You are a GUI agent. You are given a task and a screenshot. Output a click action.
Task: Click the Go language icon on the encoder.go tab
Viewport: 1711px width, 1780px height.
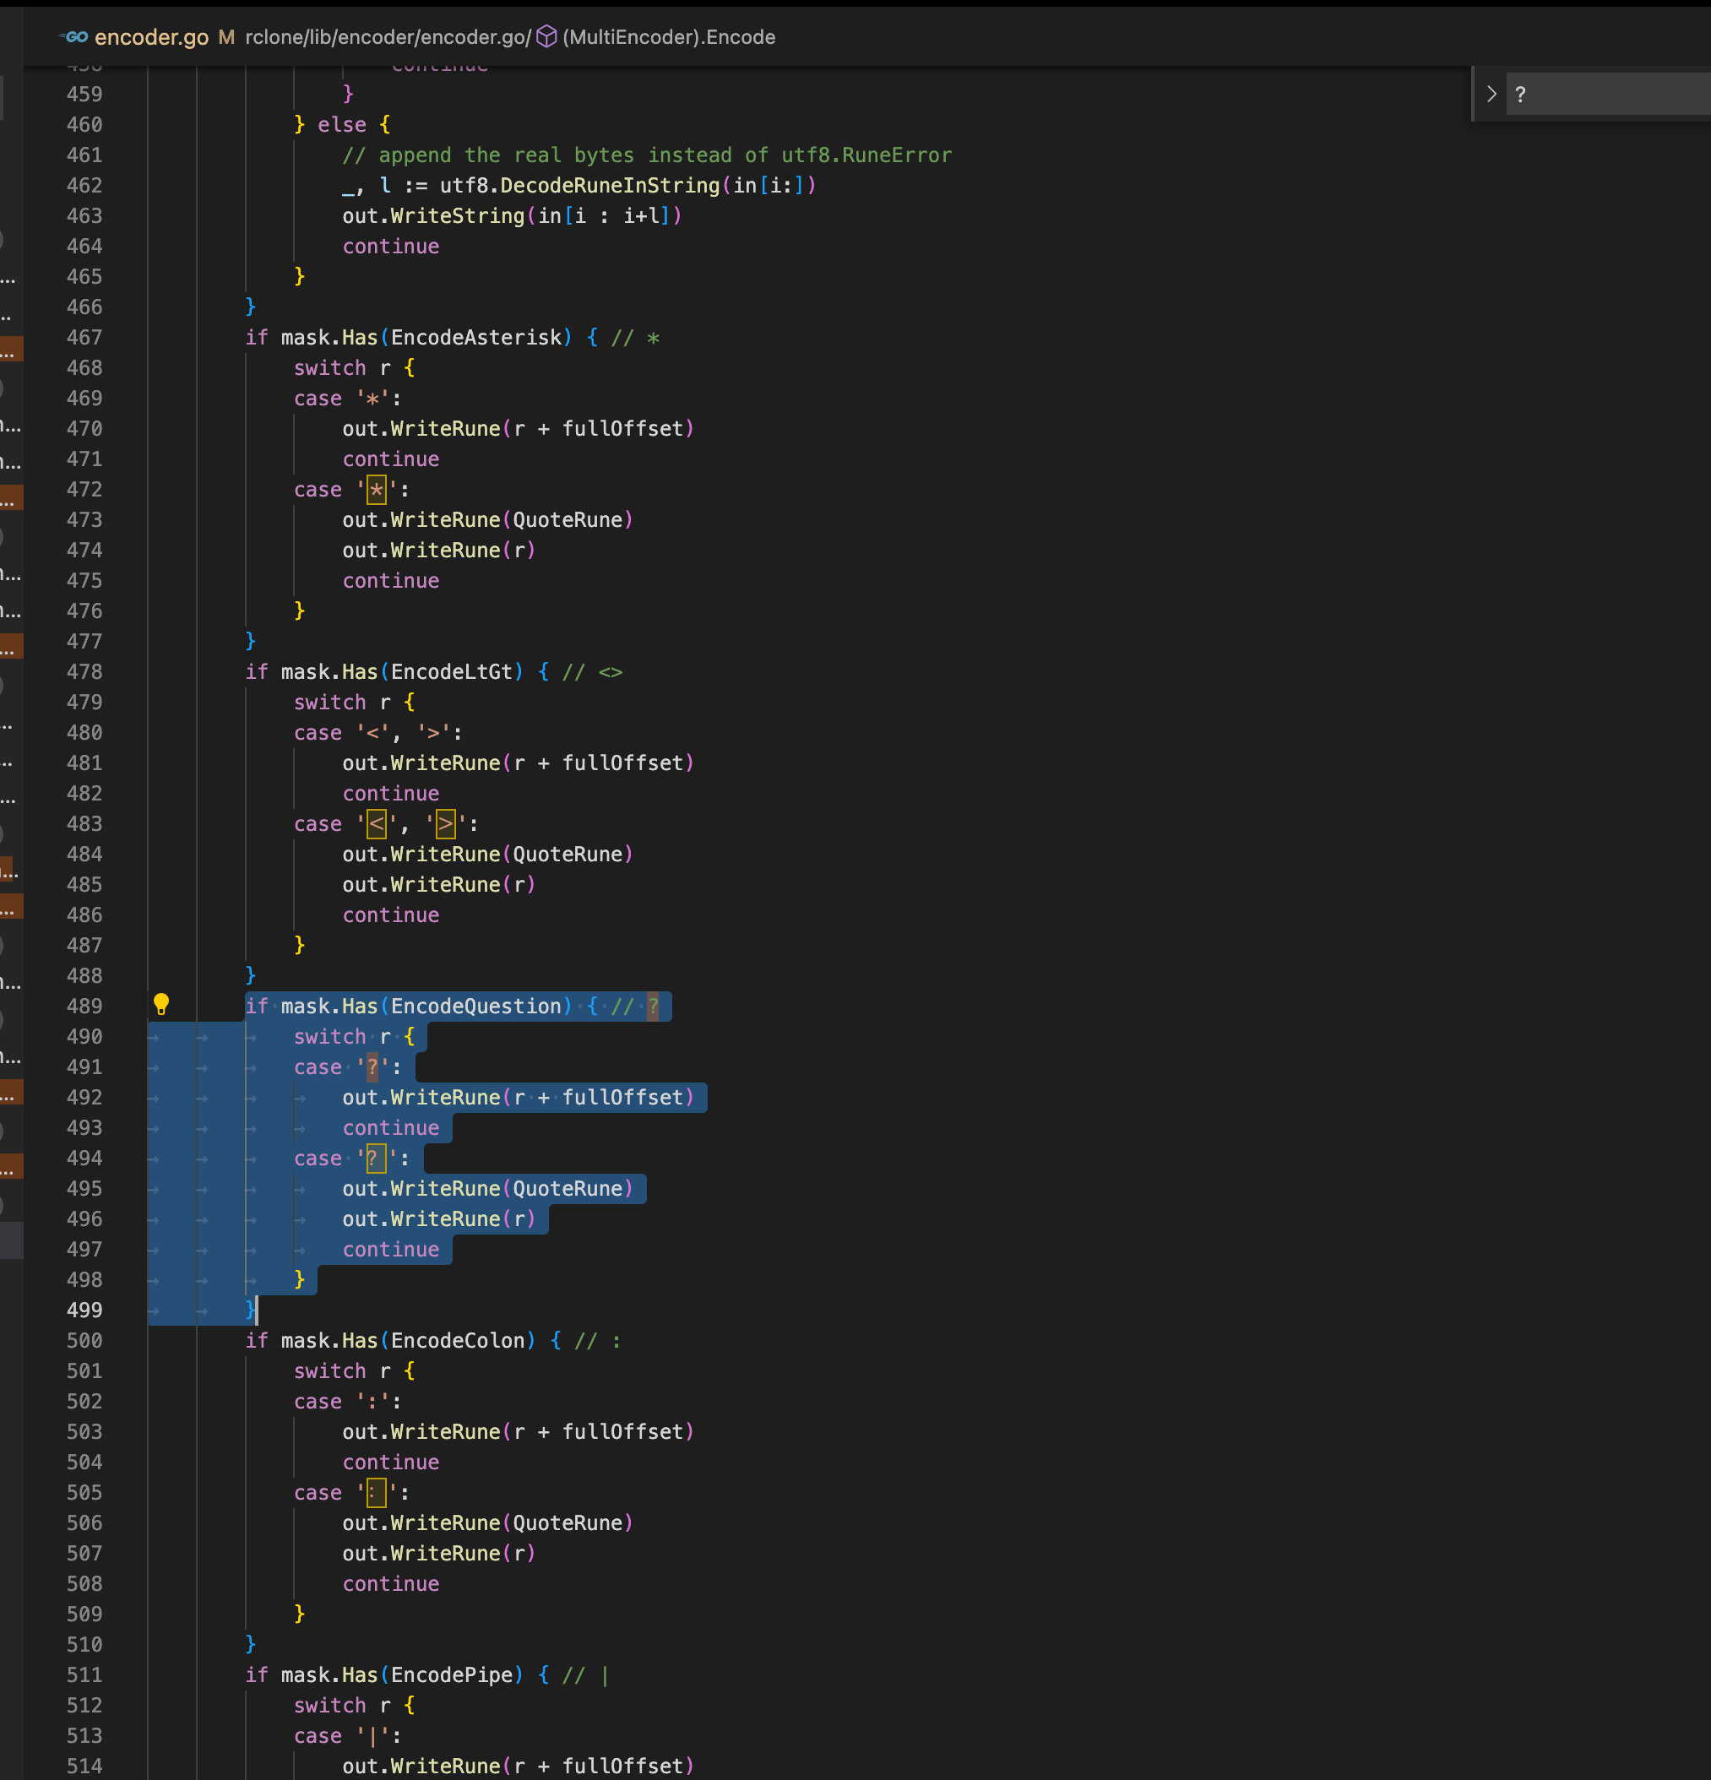pyautogui.click(x=74, y=37)
